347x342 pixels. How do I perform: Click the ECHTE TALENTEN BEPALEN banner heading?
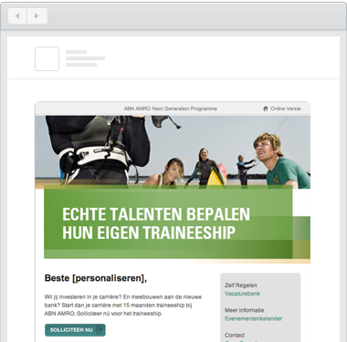point(156,223)
